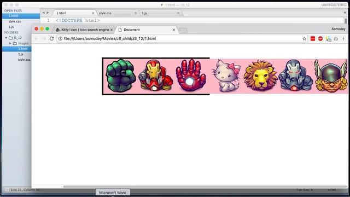This screenshot has height=197, width=350.
Task: Click the green Hulk fist image
Action: coord(121,76)
